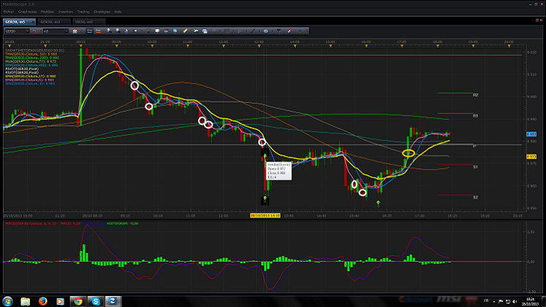Viewport: 546px width, 307px height.
Task: Click the yellow 8 973 price tag
Action: click(x=531, y=157)
